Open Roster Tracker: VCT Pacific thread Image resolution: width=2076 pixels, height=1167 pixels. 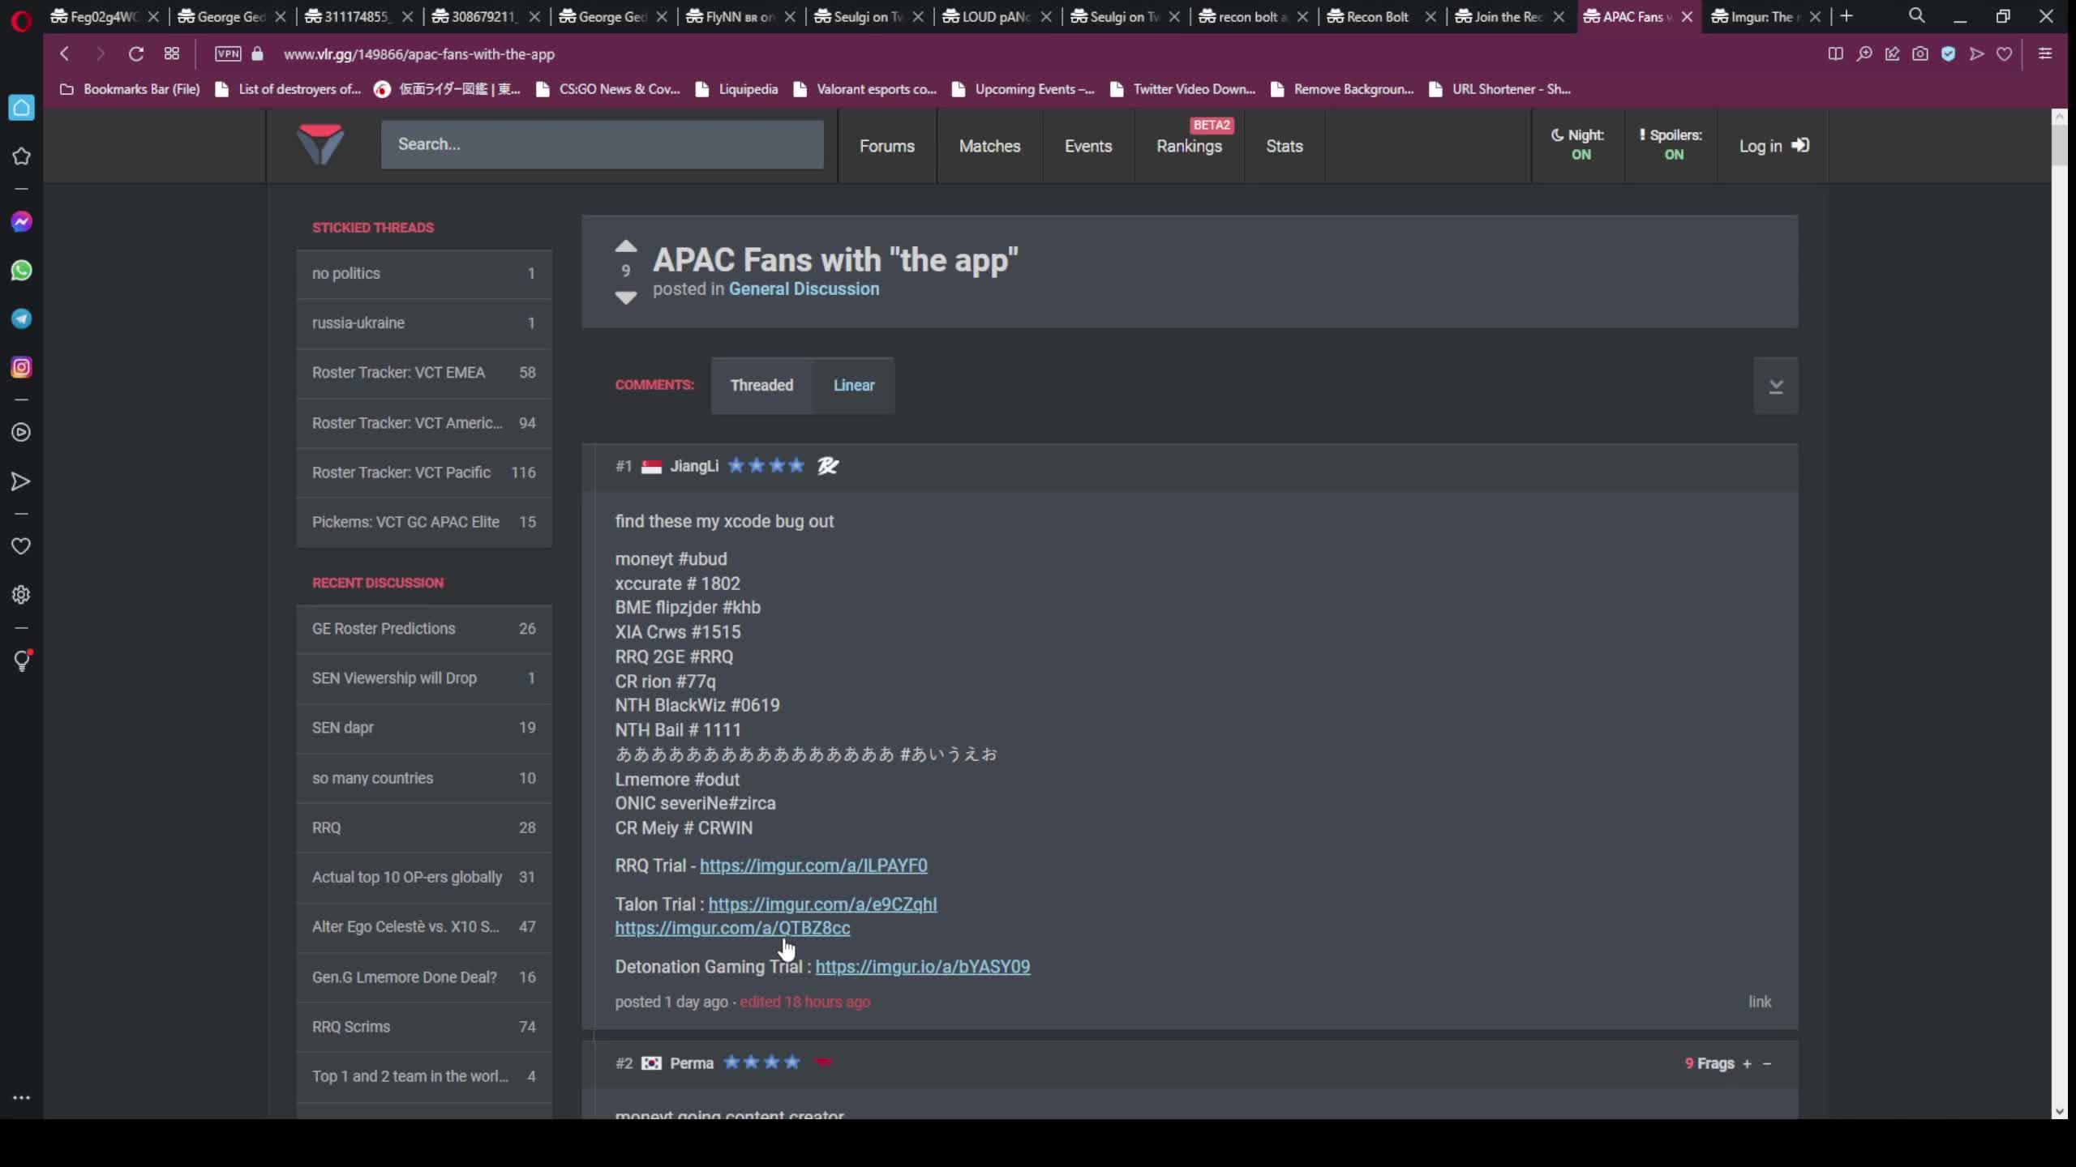[x=424, y=472]
